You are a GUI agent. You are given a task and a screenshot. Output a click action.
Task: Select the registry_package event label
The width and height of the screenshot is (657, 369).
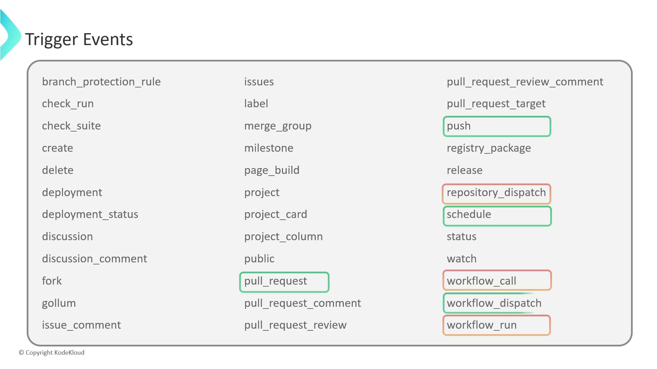(x=489, y=148)
